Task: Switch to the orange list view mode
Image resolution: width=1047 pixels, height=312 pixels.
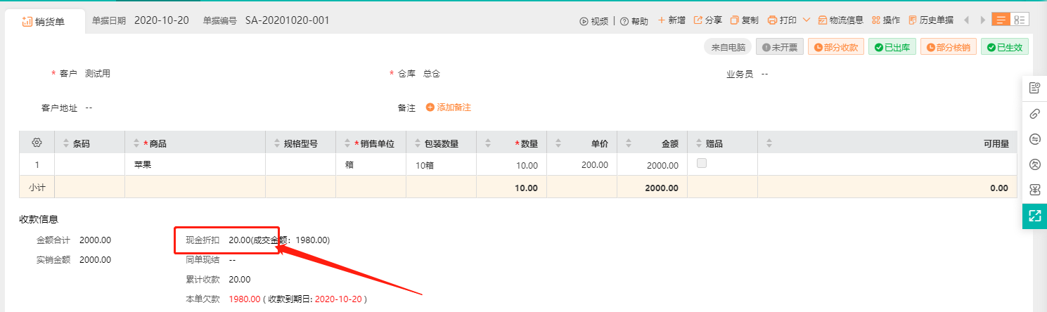Action: point(1001,20)
